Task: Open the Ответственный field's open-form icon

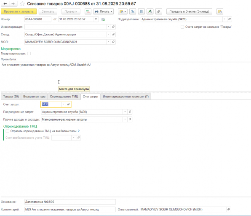Action: (229, 209)
